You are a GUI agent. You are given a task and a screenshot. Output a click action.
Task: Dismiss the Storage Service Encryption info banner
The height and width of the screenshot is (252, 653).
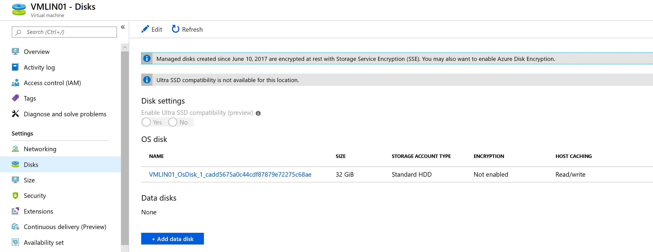tap(146, 59)
